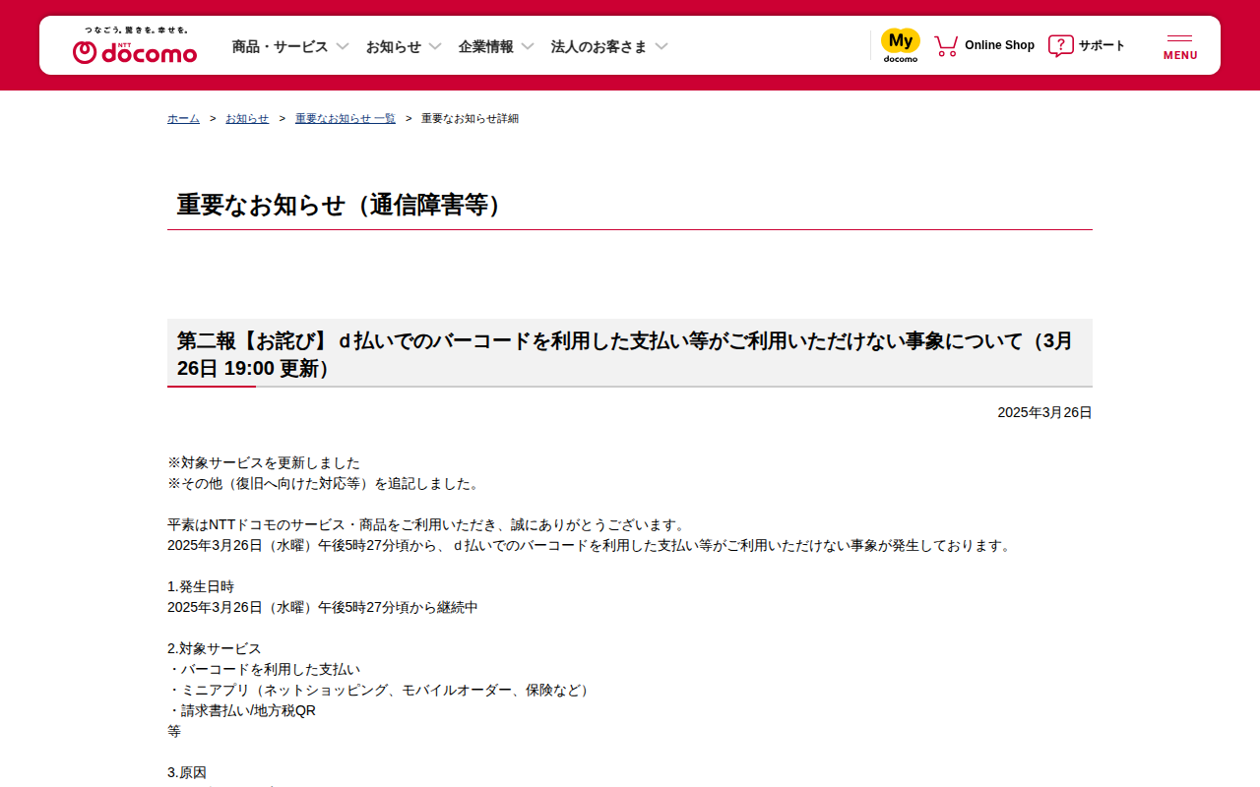1260x787 pixels.
Task: Click the Online Shop cart icon
Action: coord(946,45)
